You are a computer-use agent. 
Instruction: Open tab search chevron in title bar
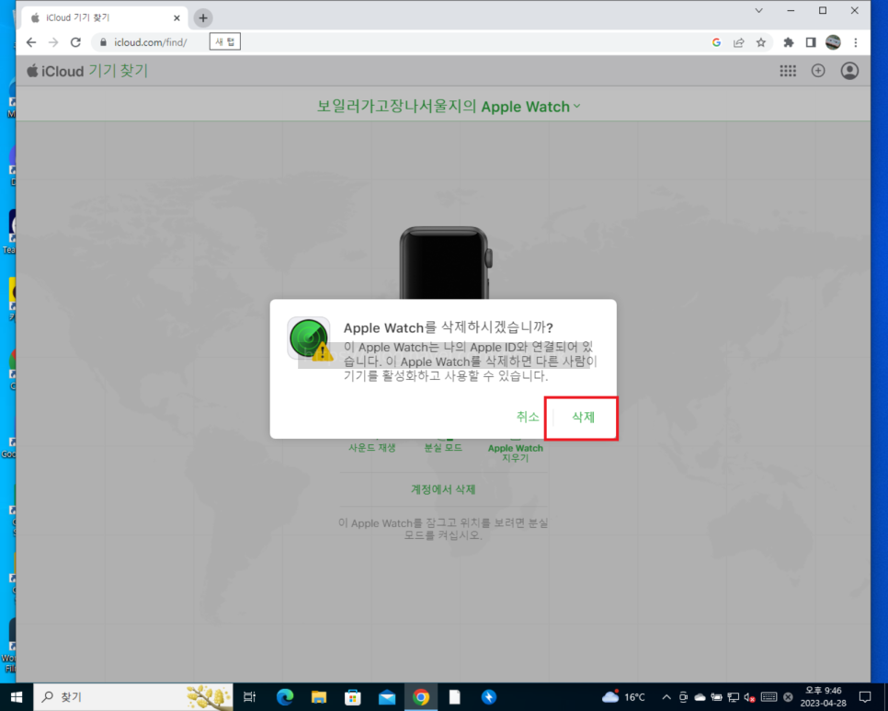point(759,11)
